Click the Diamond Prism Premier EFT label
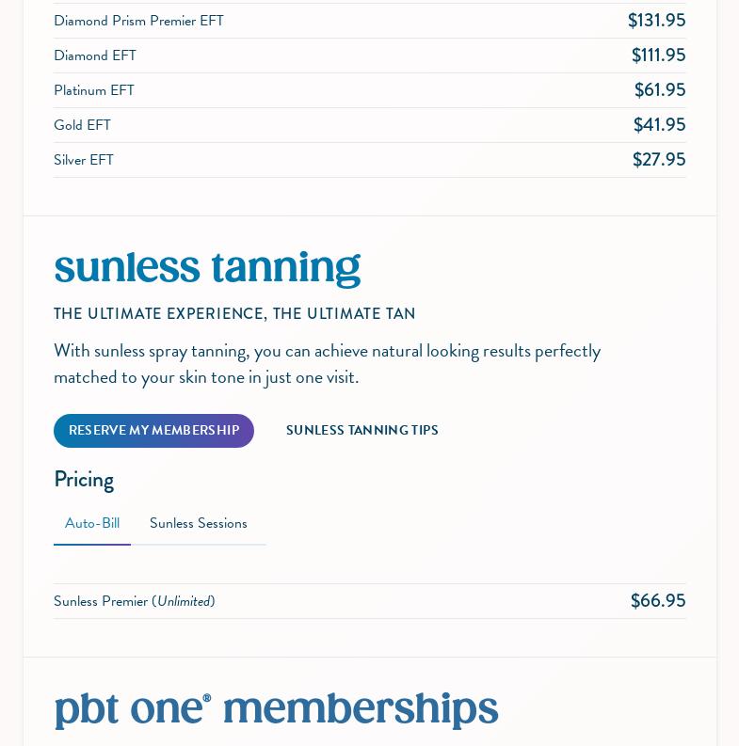The width and height of the screenshot is (739, 746). pyautogui.click(x=138, y=21)
